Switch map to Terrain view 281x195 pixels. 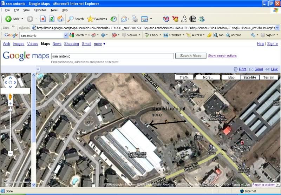(x=268, y=77)
